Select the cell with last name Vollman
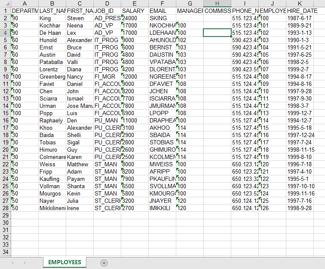 pyautogui.click(x=52, y=186)
